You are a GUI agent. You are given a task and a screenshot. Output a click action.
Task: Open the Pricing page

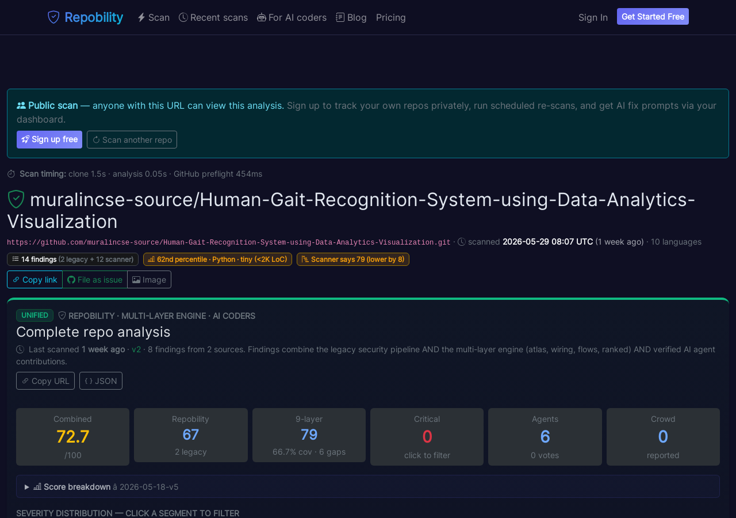point(391,17)
